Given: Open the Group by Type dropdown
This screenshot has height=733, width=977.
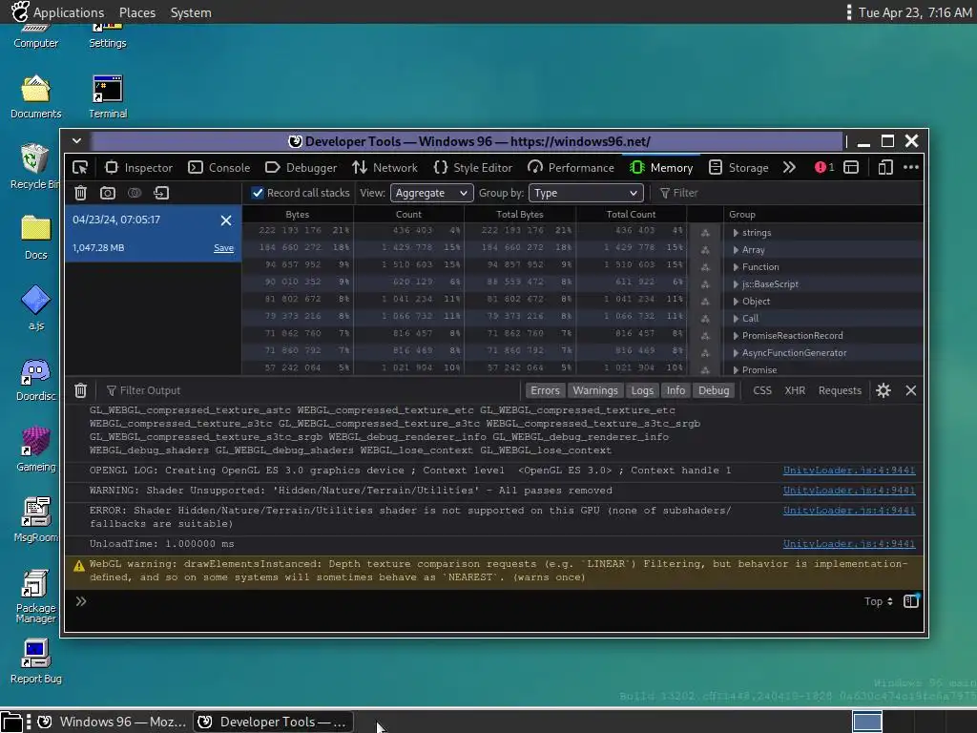Looking at the screenshot, I should click(586, 193).
